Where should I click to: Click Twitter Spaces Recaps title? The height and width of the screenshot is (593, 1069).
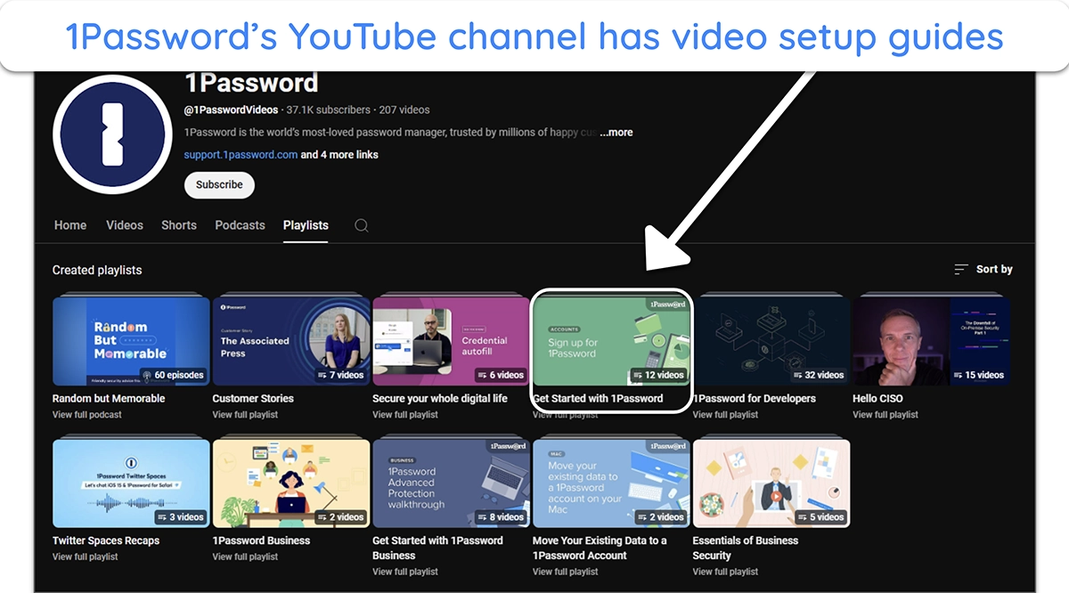click(x=106, y=540)
